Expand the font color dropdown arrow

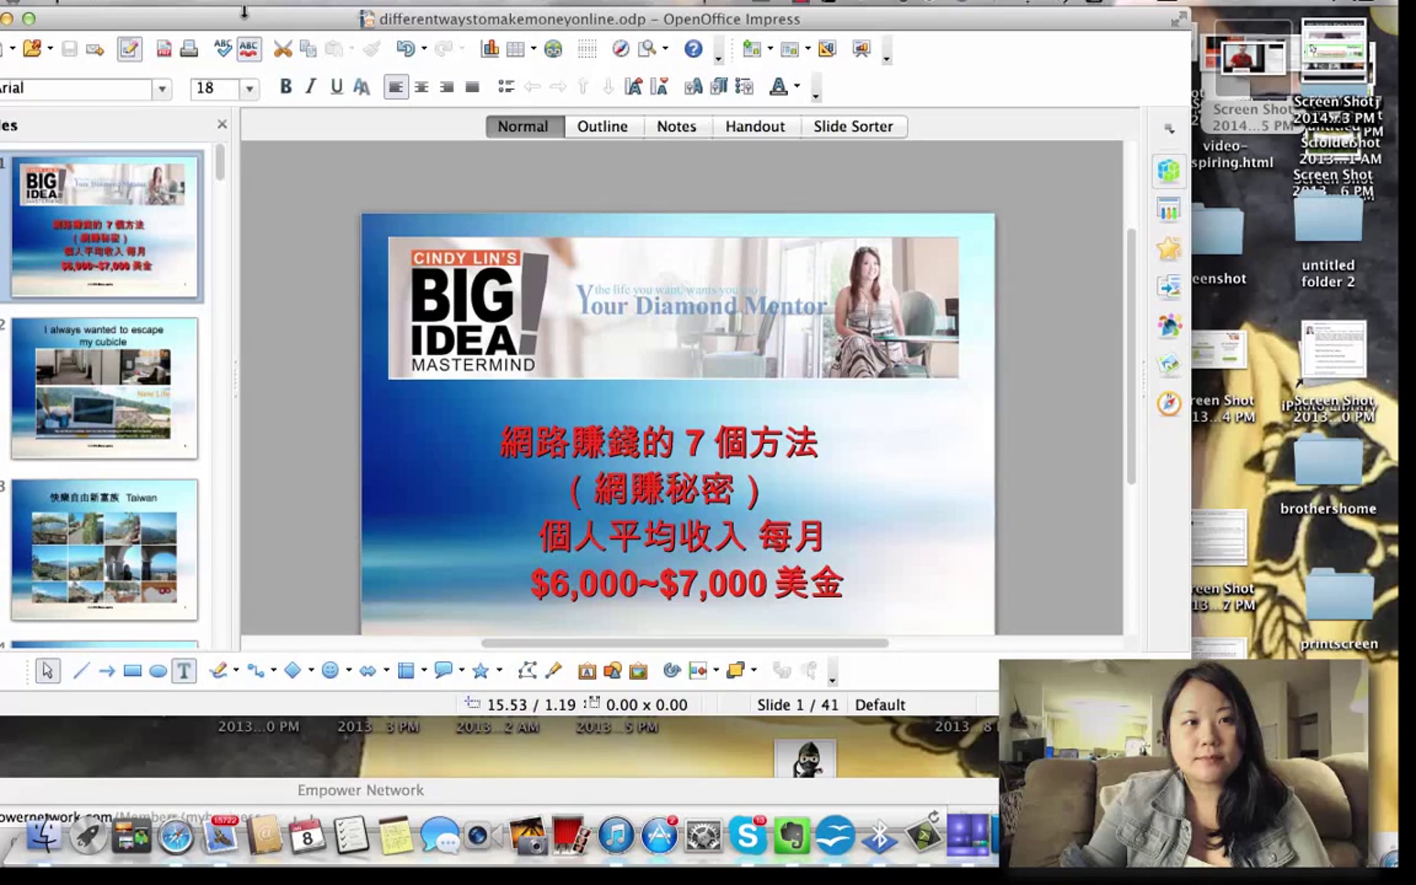click(x=797, y=87)
